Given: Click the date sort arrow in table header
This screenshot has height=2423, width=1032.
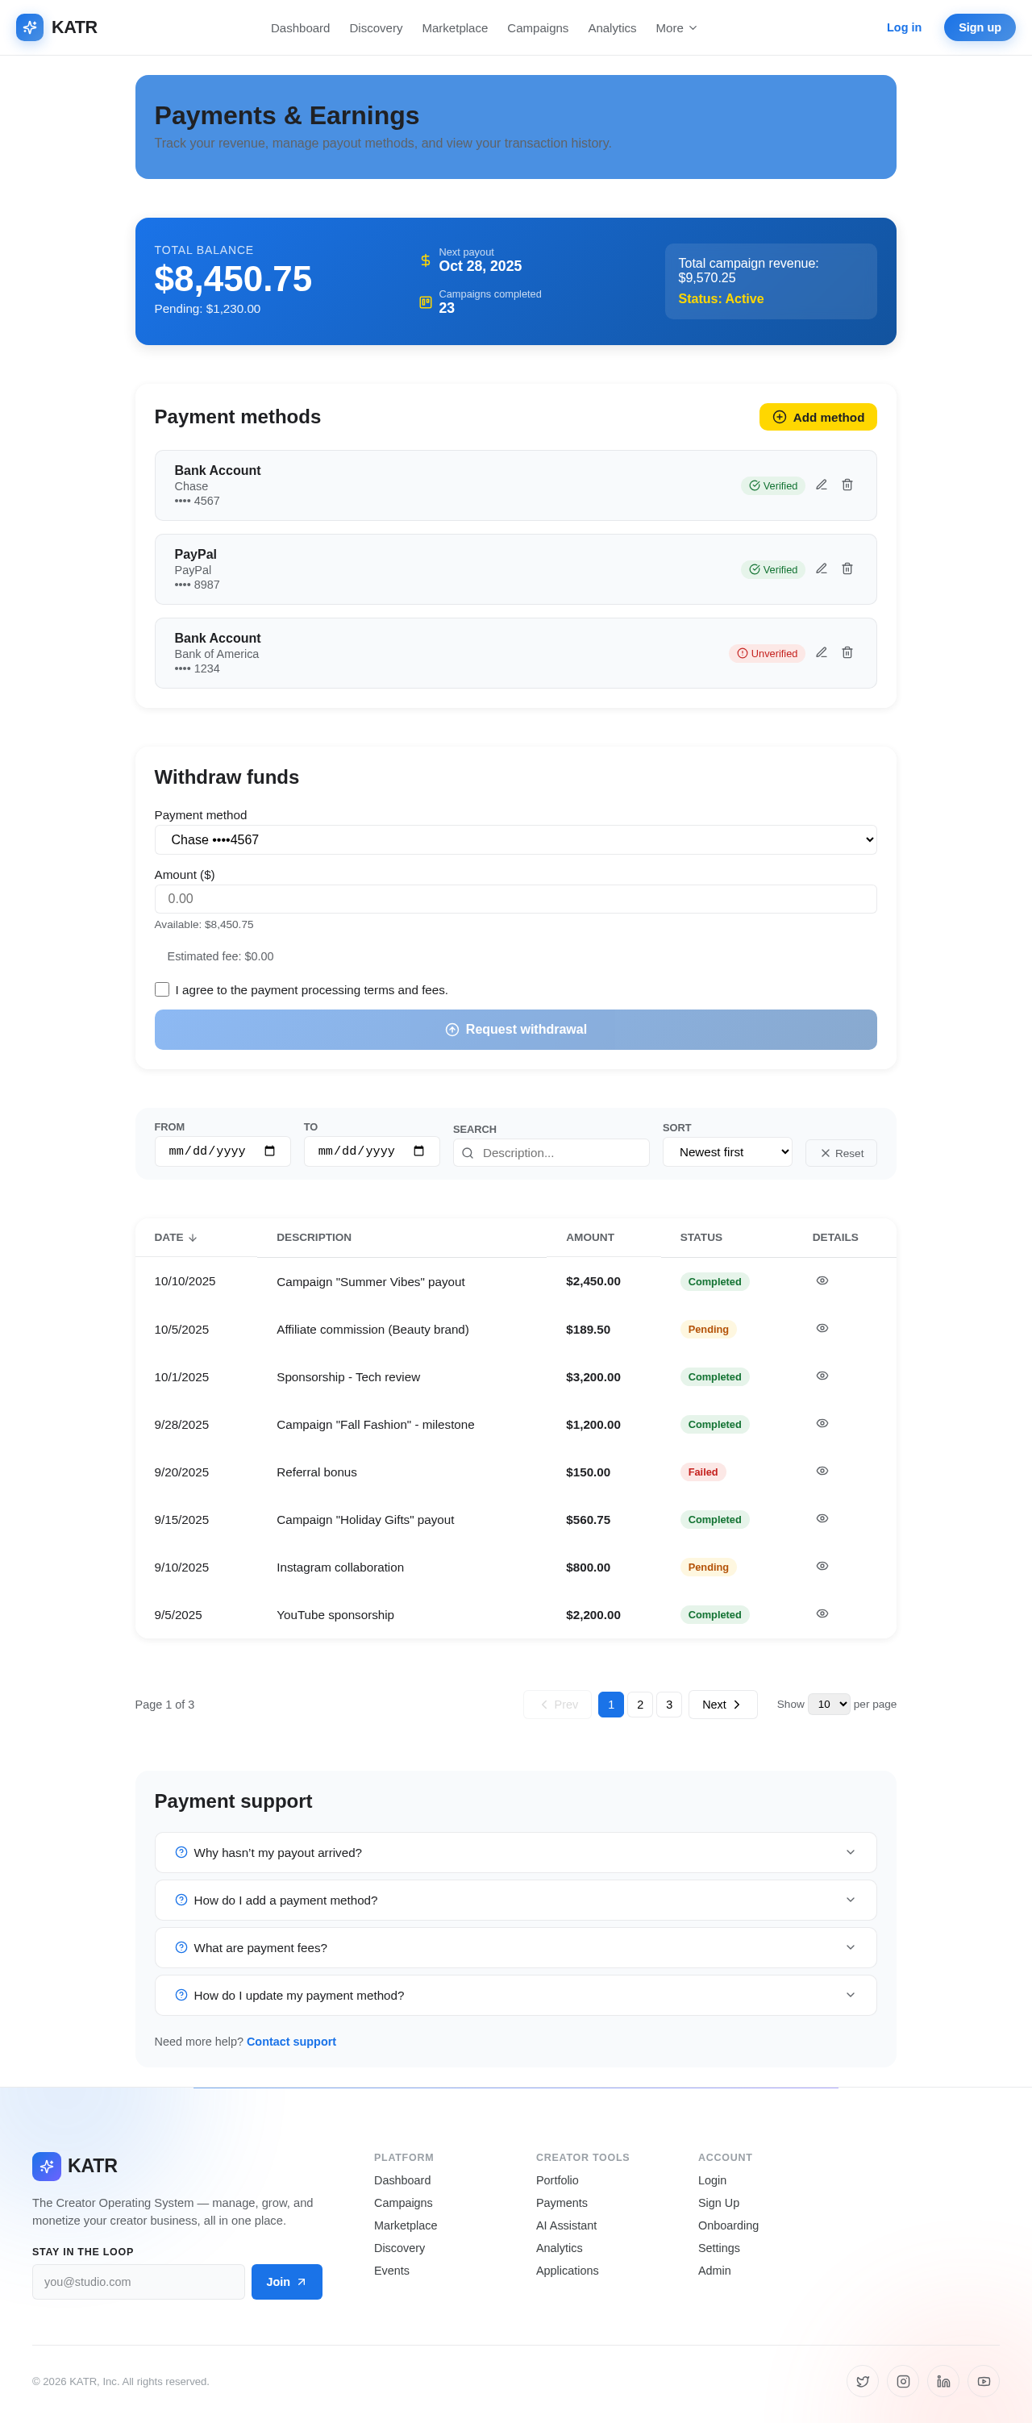Looking at the screenshot, I should [x=193, y=1238].
